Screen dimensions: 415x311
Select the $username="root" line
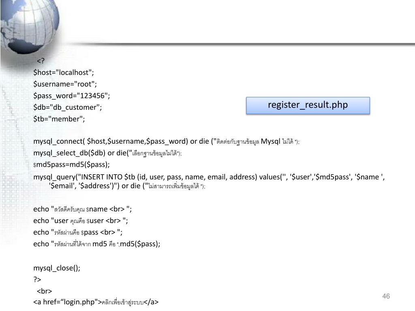[x=65, y=84]
